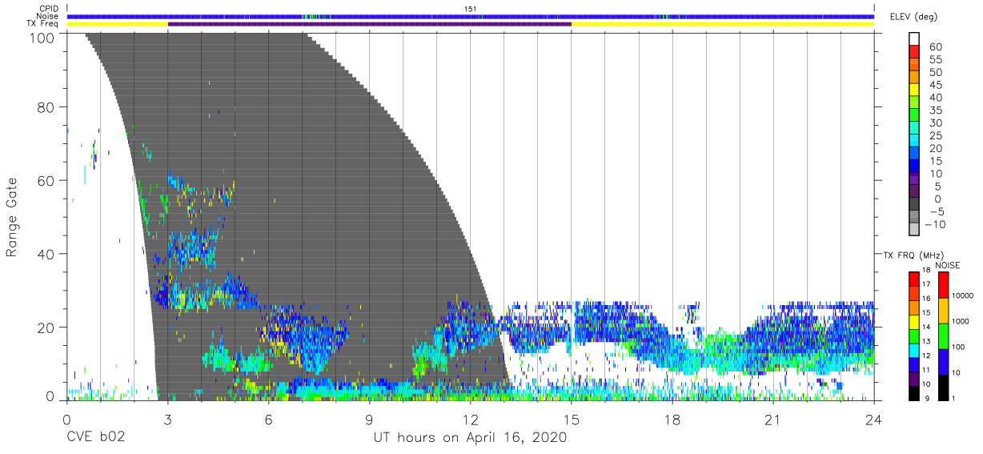Click the blue Noise strip above the plot
This screenshot has height=454, width=983.
[471, 16]
